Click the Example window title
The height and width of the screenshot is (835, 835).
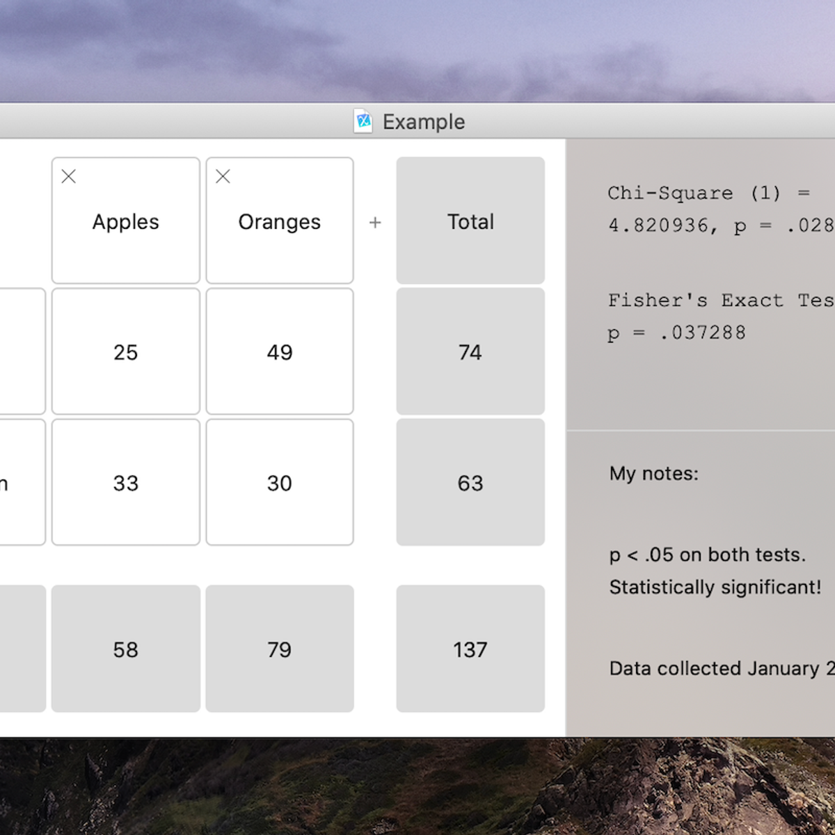point(424,122)
